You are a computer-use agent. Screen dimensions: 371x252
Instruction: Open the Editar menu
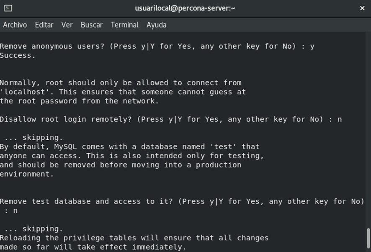[x=44, y=25]
